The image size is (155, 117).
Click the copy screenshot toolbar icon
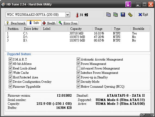coord(115,15)
